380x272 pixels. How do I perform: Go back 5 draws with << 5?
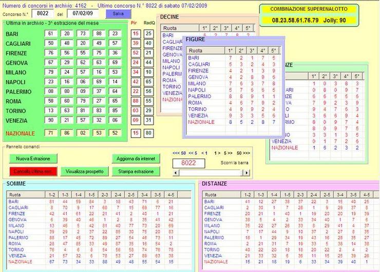[193, 153]
